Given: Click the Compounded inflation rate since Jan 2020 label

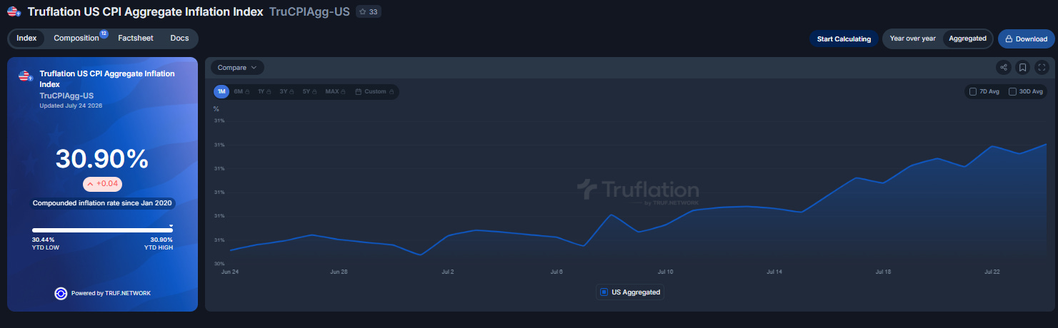Looking at the screenshot, I should [102, 203].
